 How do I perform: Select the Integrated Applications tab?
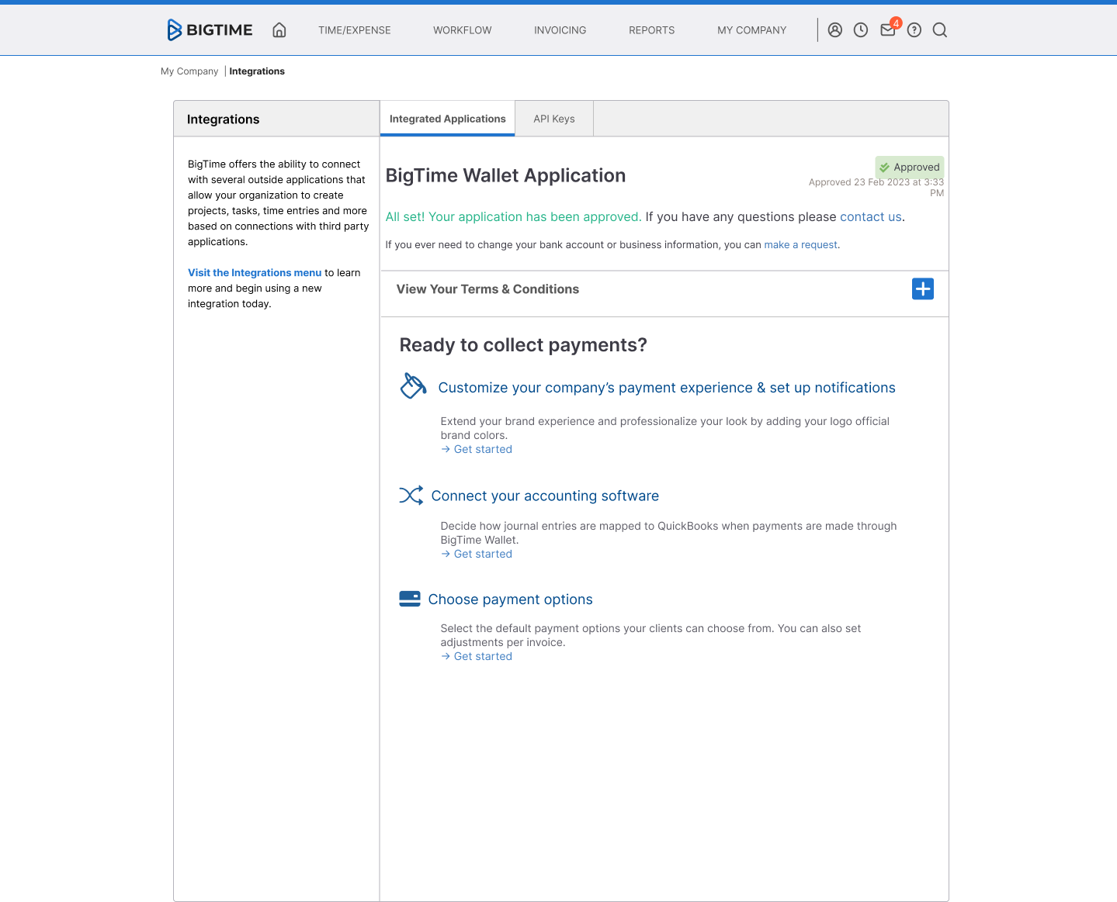point(447,118)
